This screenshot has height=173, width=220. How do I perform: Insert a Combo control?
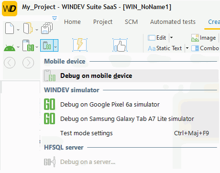click(x=205, y=48)
